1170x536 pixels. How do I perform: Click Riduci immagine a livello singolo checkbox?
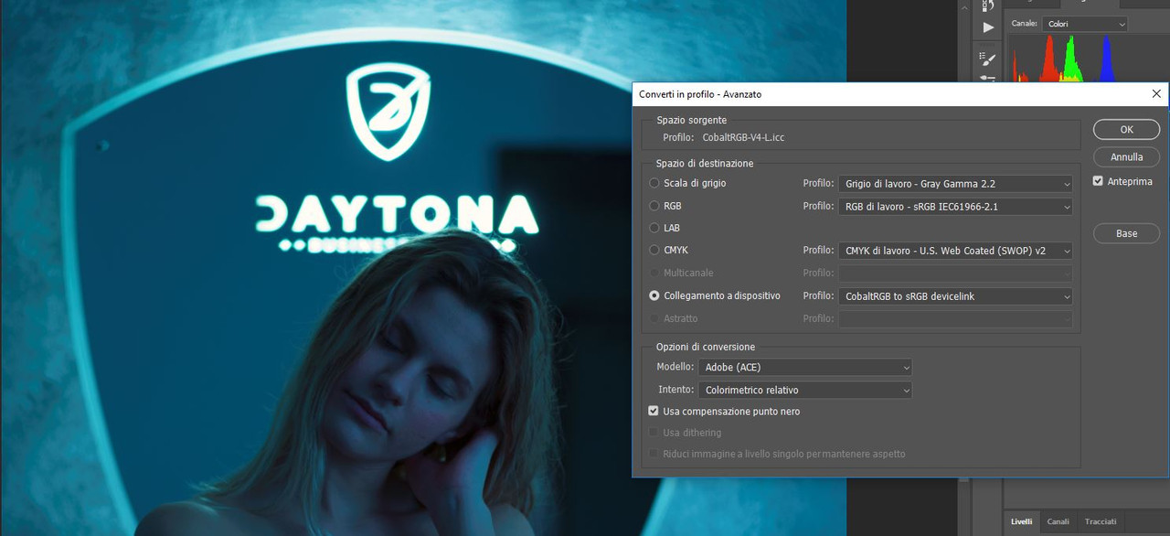click(x=654, y=454)
